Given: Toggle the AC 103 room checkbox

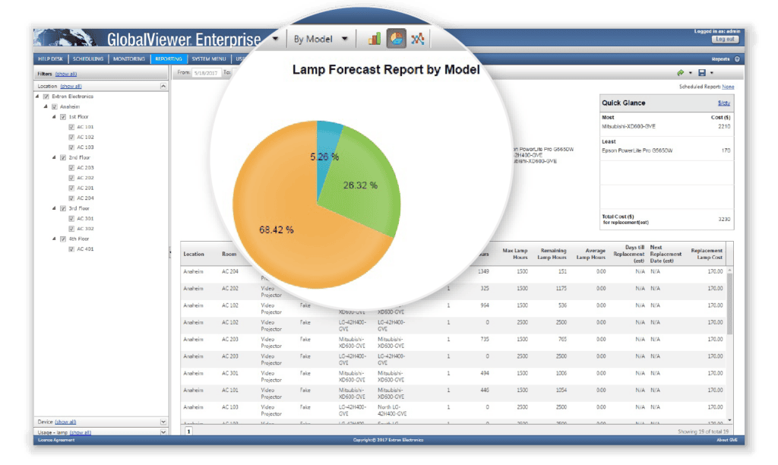Looking at the screenshot, I should (71, 147).
